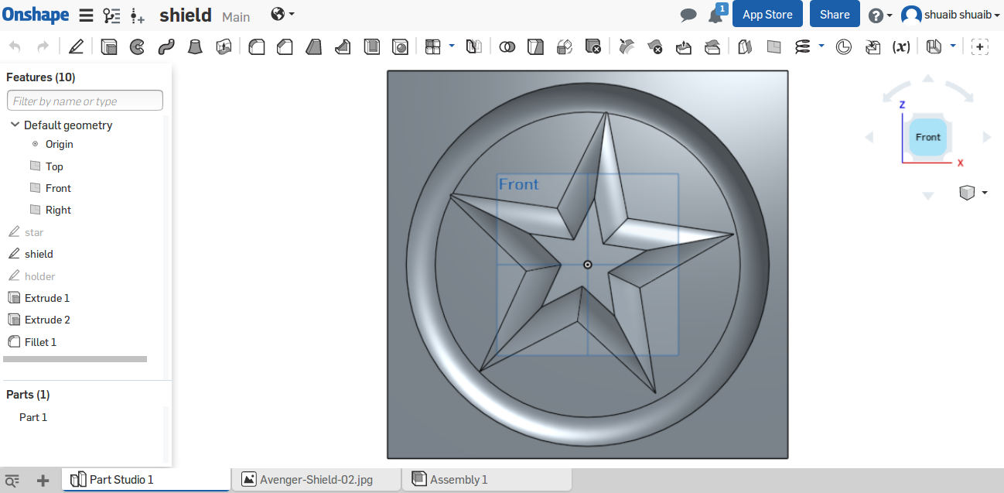Open the notifications bell
The image size is (1004, 493).
coord(715,15)
